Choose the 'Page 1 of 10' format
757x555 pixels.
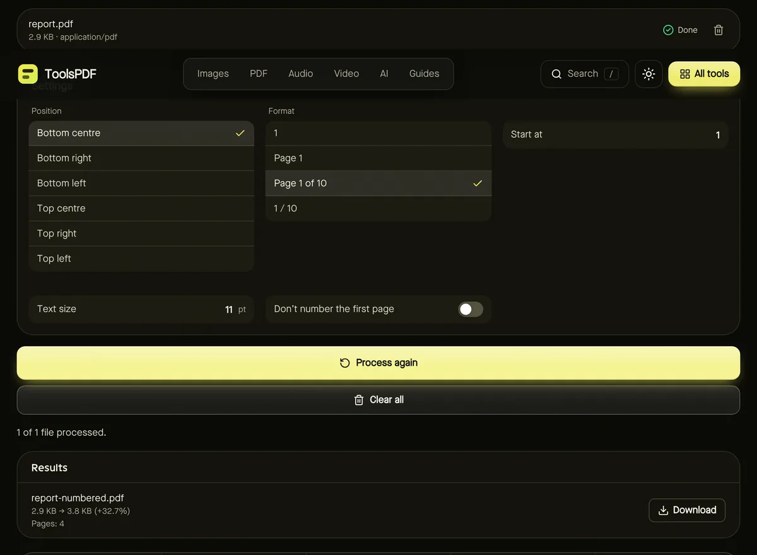point(378,184)
